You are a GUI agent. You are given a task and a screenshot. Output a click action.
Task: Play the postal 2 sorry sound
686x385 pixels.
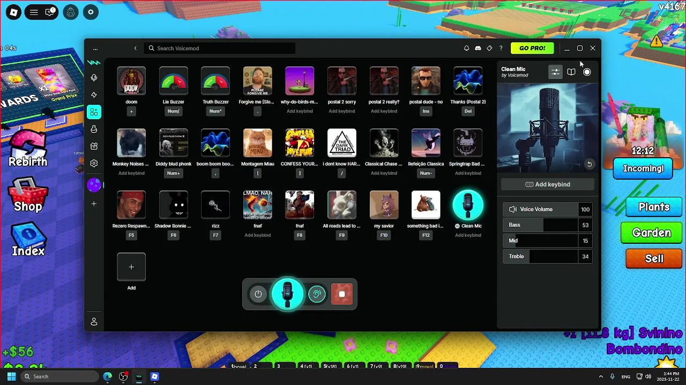click(342, 81)
